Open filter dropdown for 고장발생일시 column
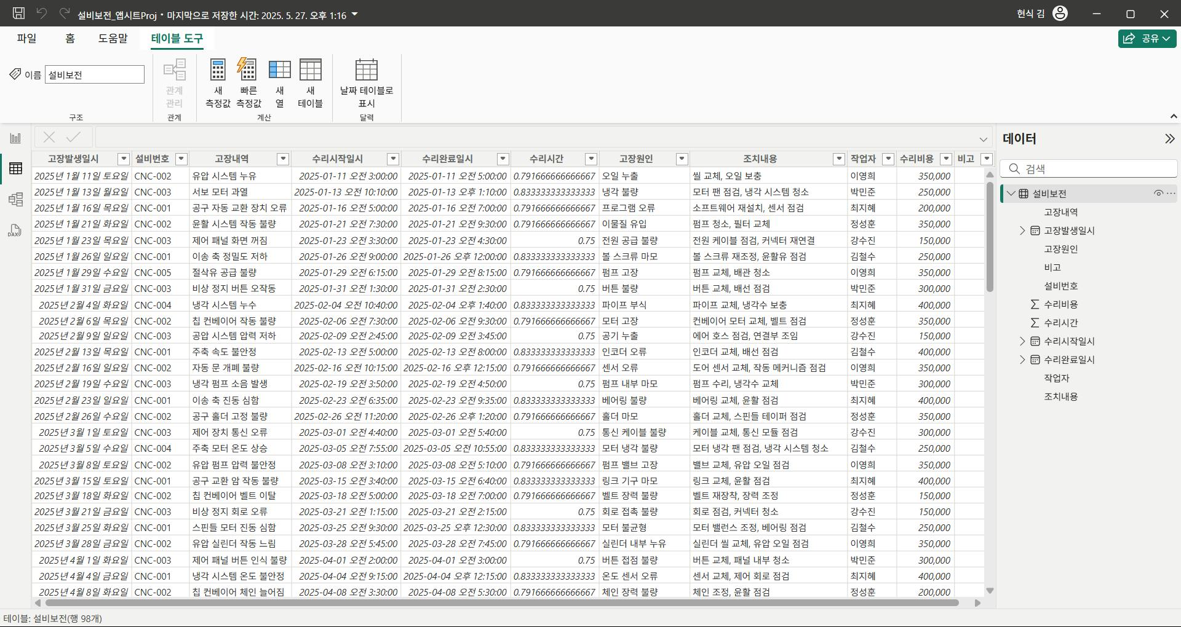1181x627 pixels. [x=124, y=159]
